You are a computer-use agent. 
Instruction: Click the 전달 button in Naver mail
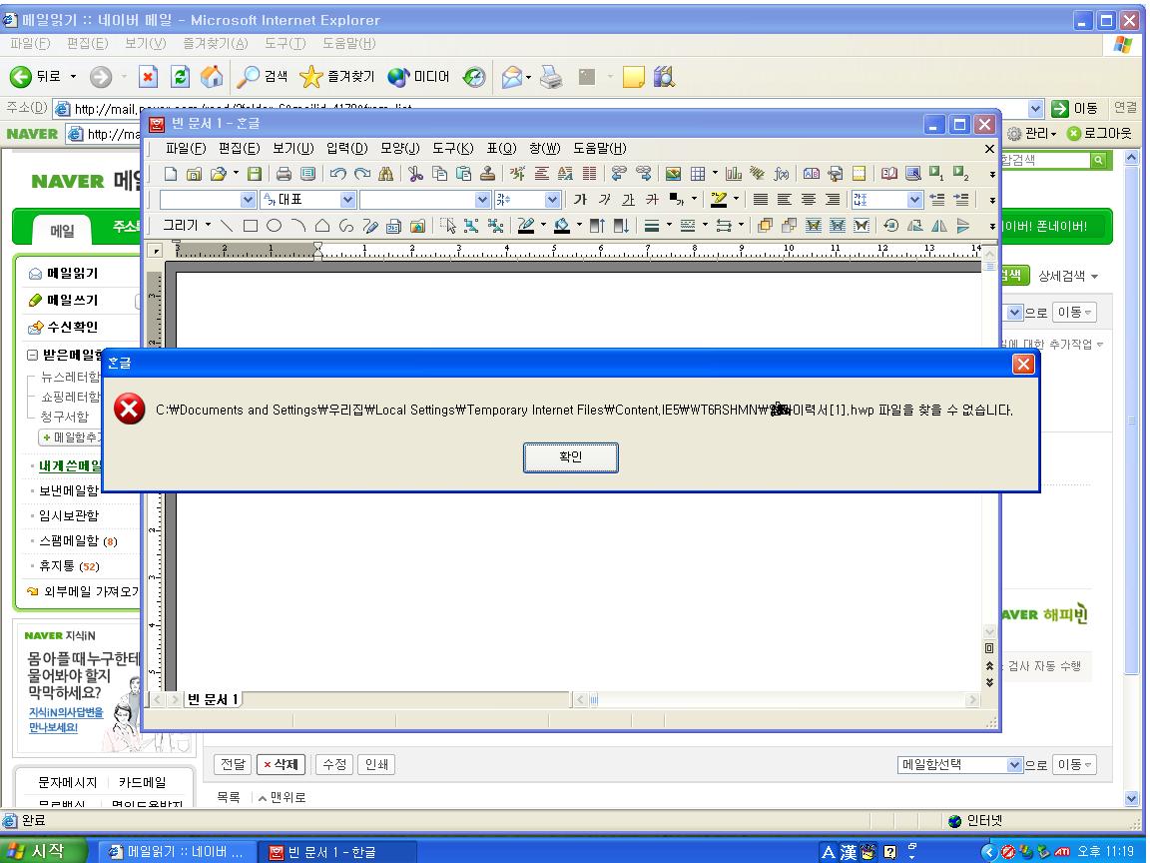coord(234,765)
